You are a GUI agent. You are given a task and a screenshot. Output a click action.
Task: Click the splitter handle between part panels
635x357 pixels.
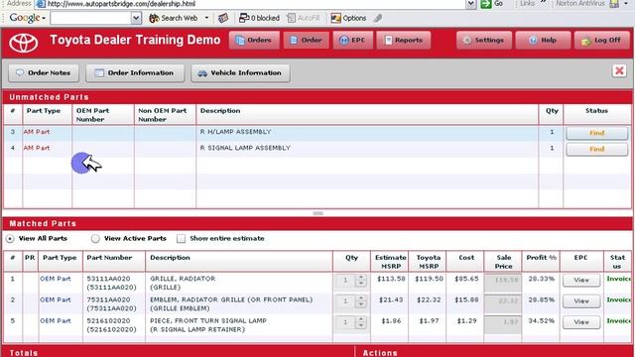click(x=317, y=213)
